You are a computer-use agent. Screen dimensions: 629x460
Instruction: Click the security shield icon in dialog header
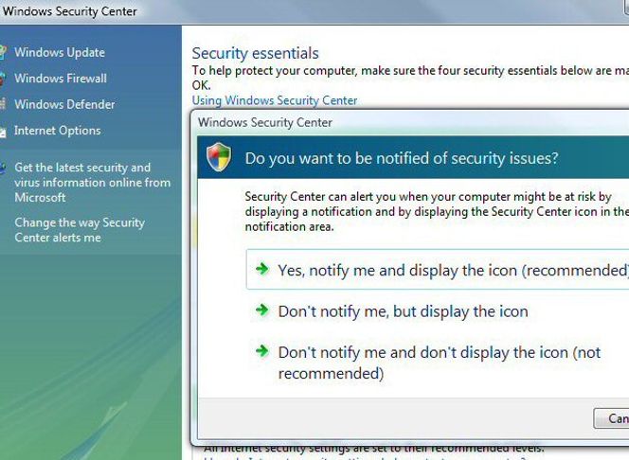pos(219,157)
